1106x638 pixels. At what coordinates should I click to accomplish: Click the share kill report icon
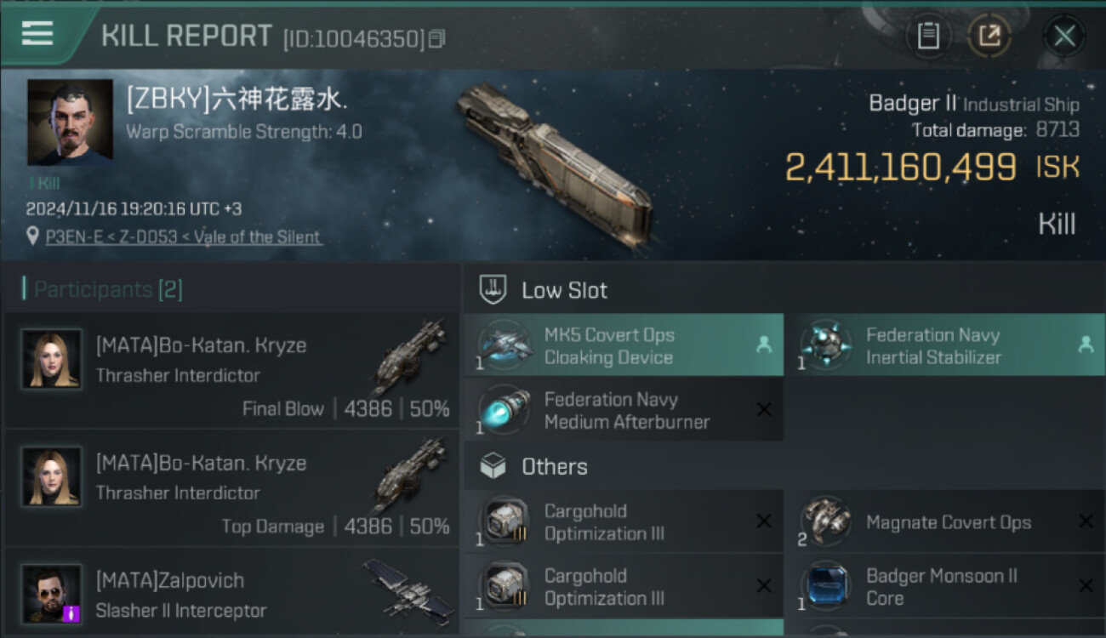[990, 36]
